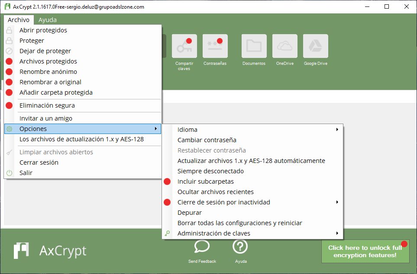417x274 pixels.
Task: Enable Incluir subcarpetas option
Action: click(206, 182)
